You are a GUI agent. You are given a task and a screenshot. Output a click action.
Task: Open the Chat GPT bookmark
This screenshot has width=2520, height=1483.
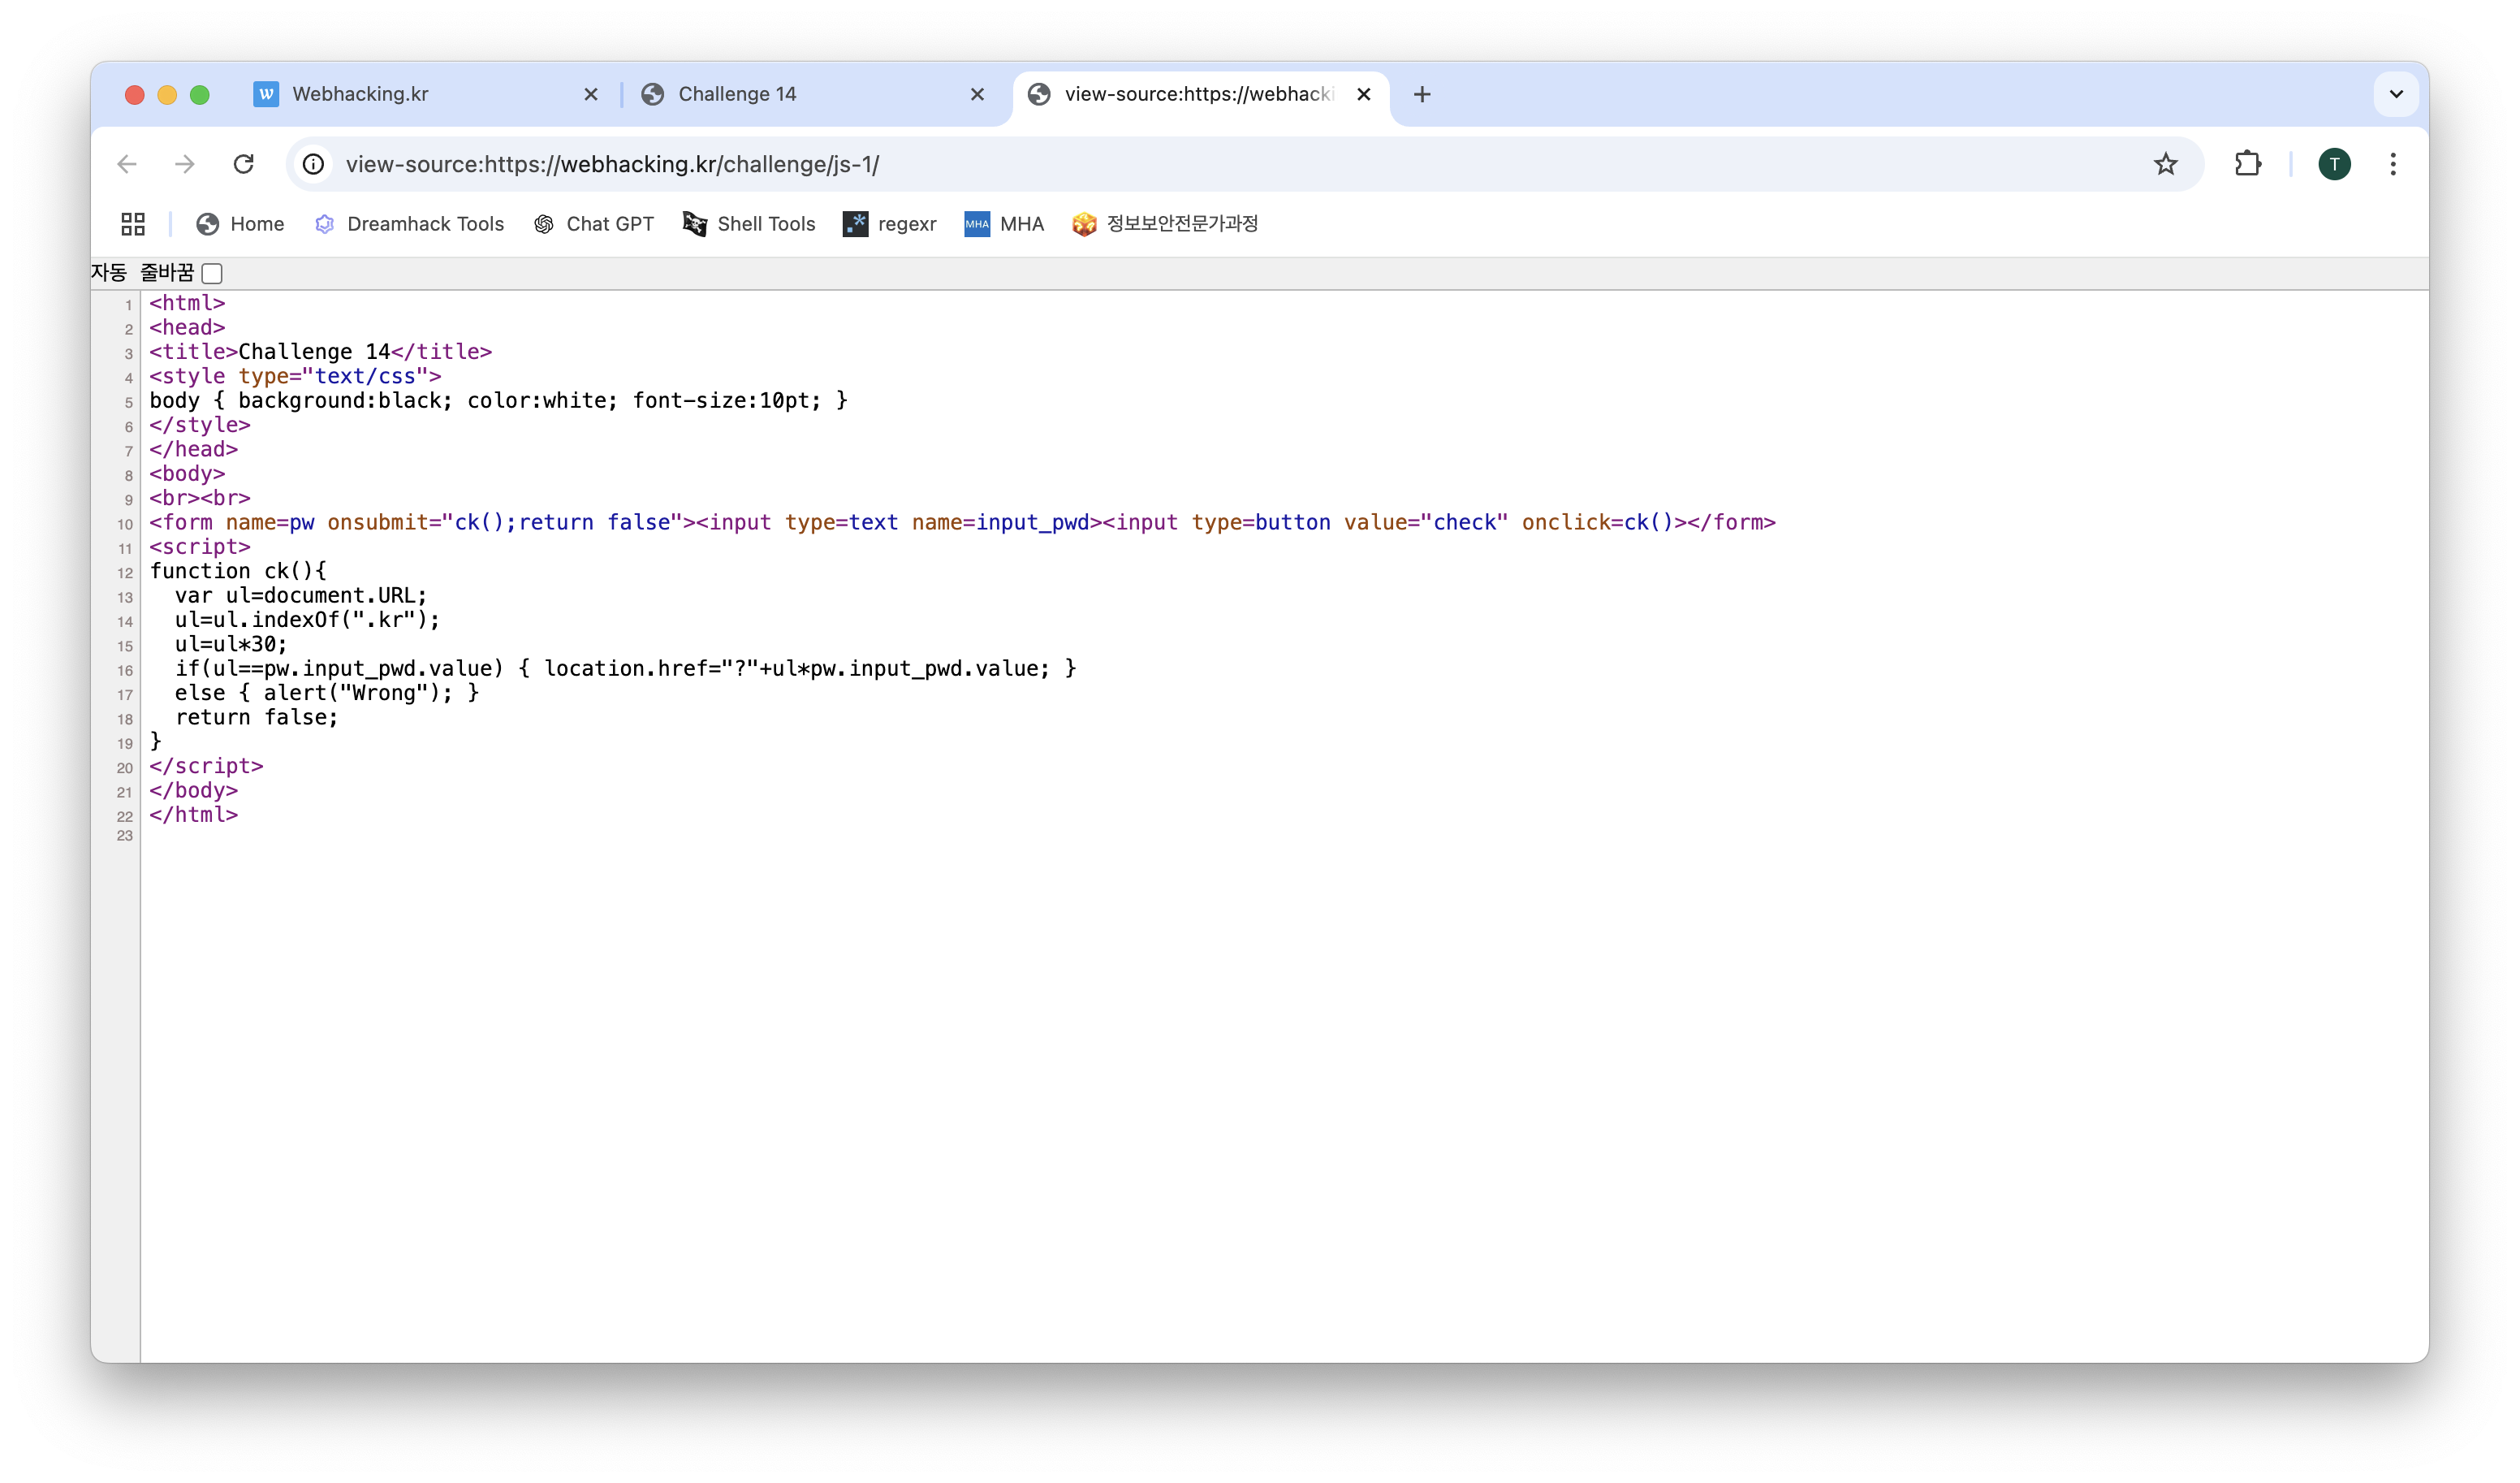point(594,224)
